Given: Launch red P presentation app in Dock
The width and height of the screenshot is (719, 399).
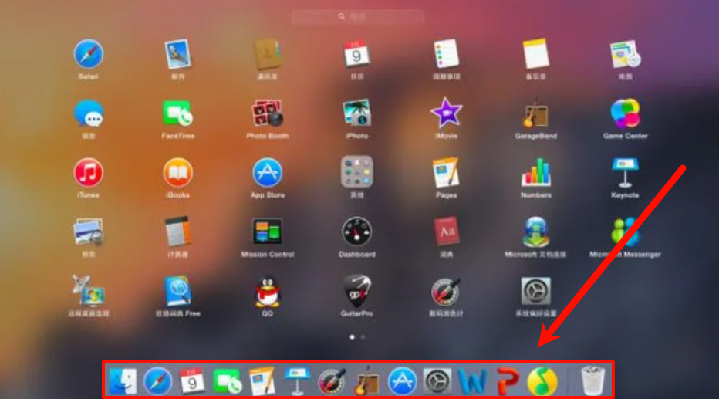Looking at the screenshot, I should [x=507, y=380].
